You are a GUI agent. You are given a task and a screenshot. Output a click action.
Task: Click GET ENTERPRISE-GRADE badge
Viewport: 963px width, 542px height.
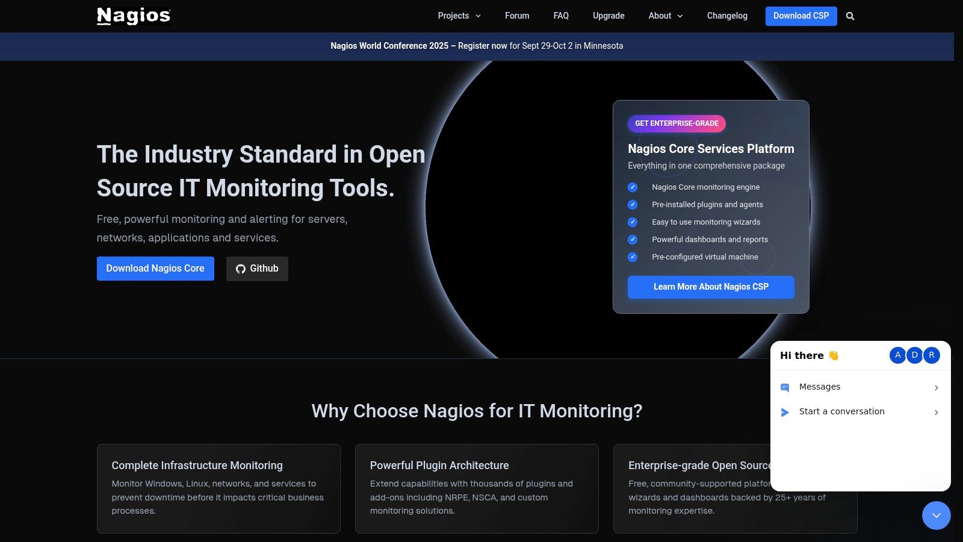point(677,123)
